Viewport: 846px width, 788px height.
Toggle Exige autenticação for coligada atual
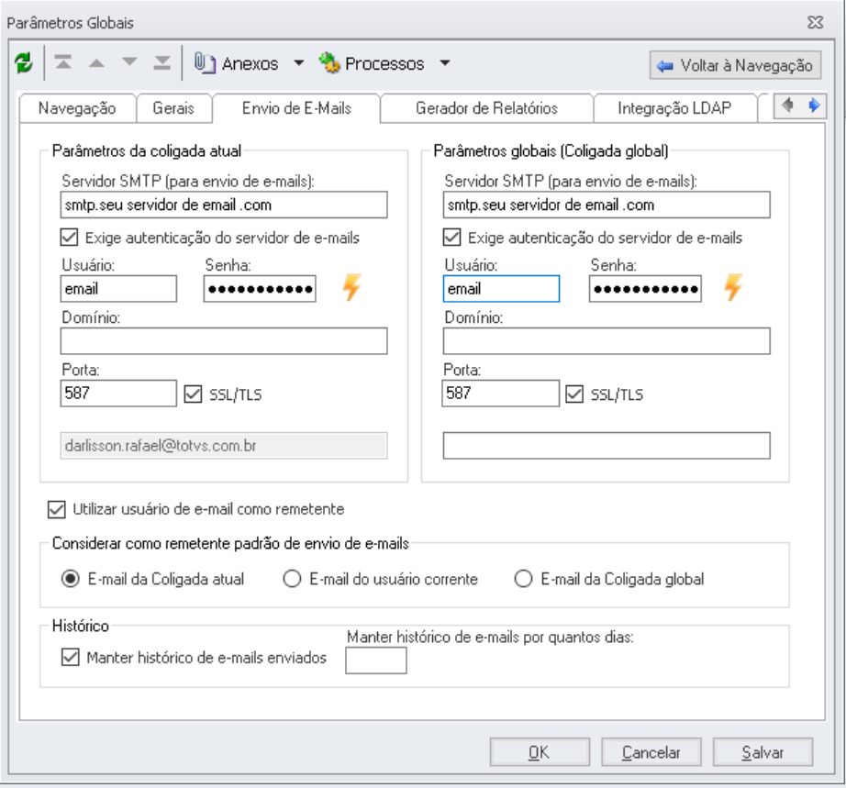(69, 238)
